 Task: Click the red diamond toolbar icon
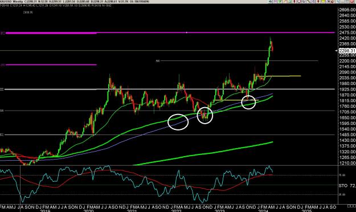(x=318, y=1)
